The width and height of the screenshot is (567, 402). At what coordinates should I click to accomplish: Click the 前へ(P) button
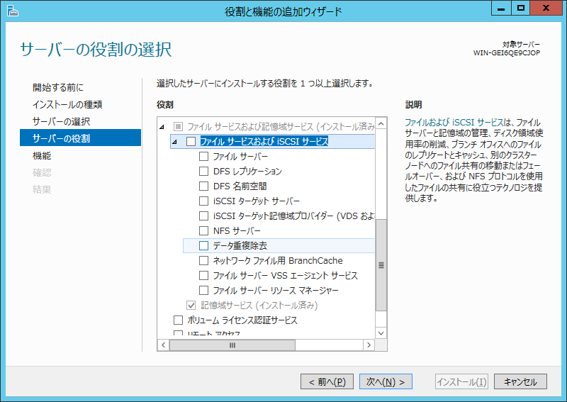pos(327,381)
